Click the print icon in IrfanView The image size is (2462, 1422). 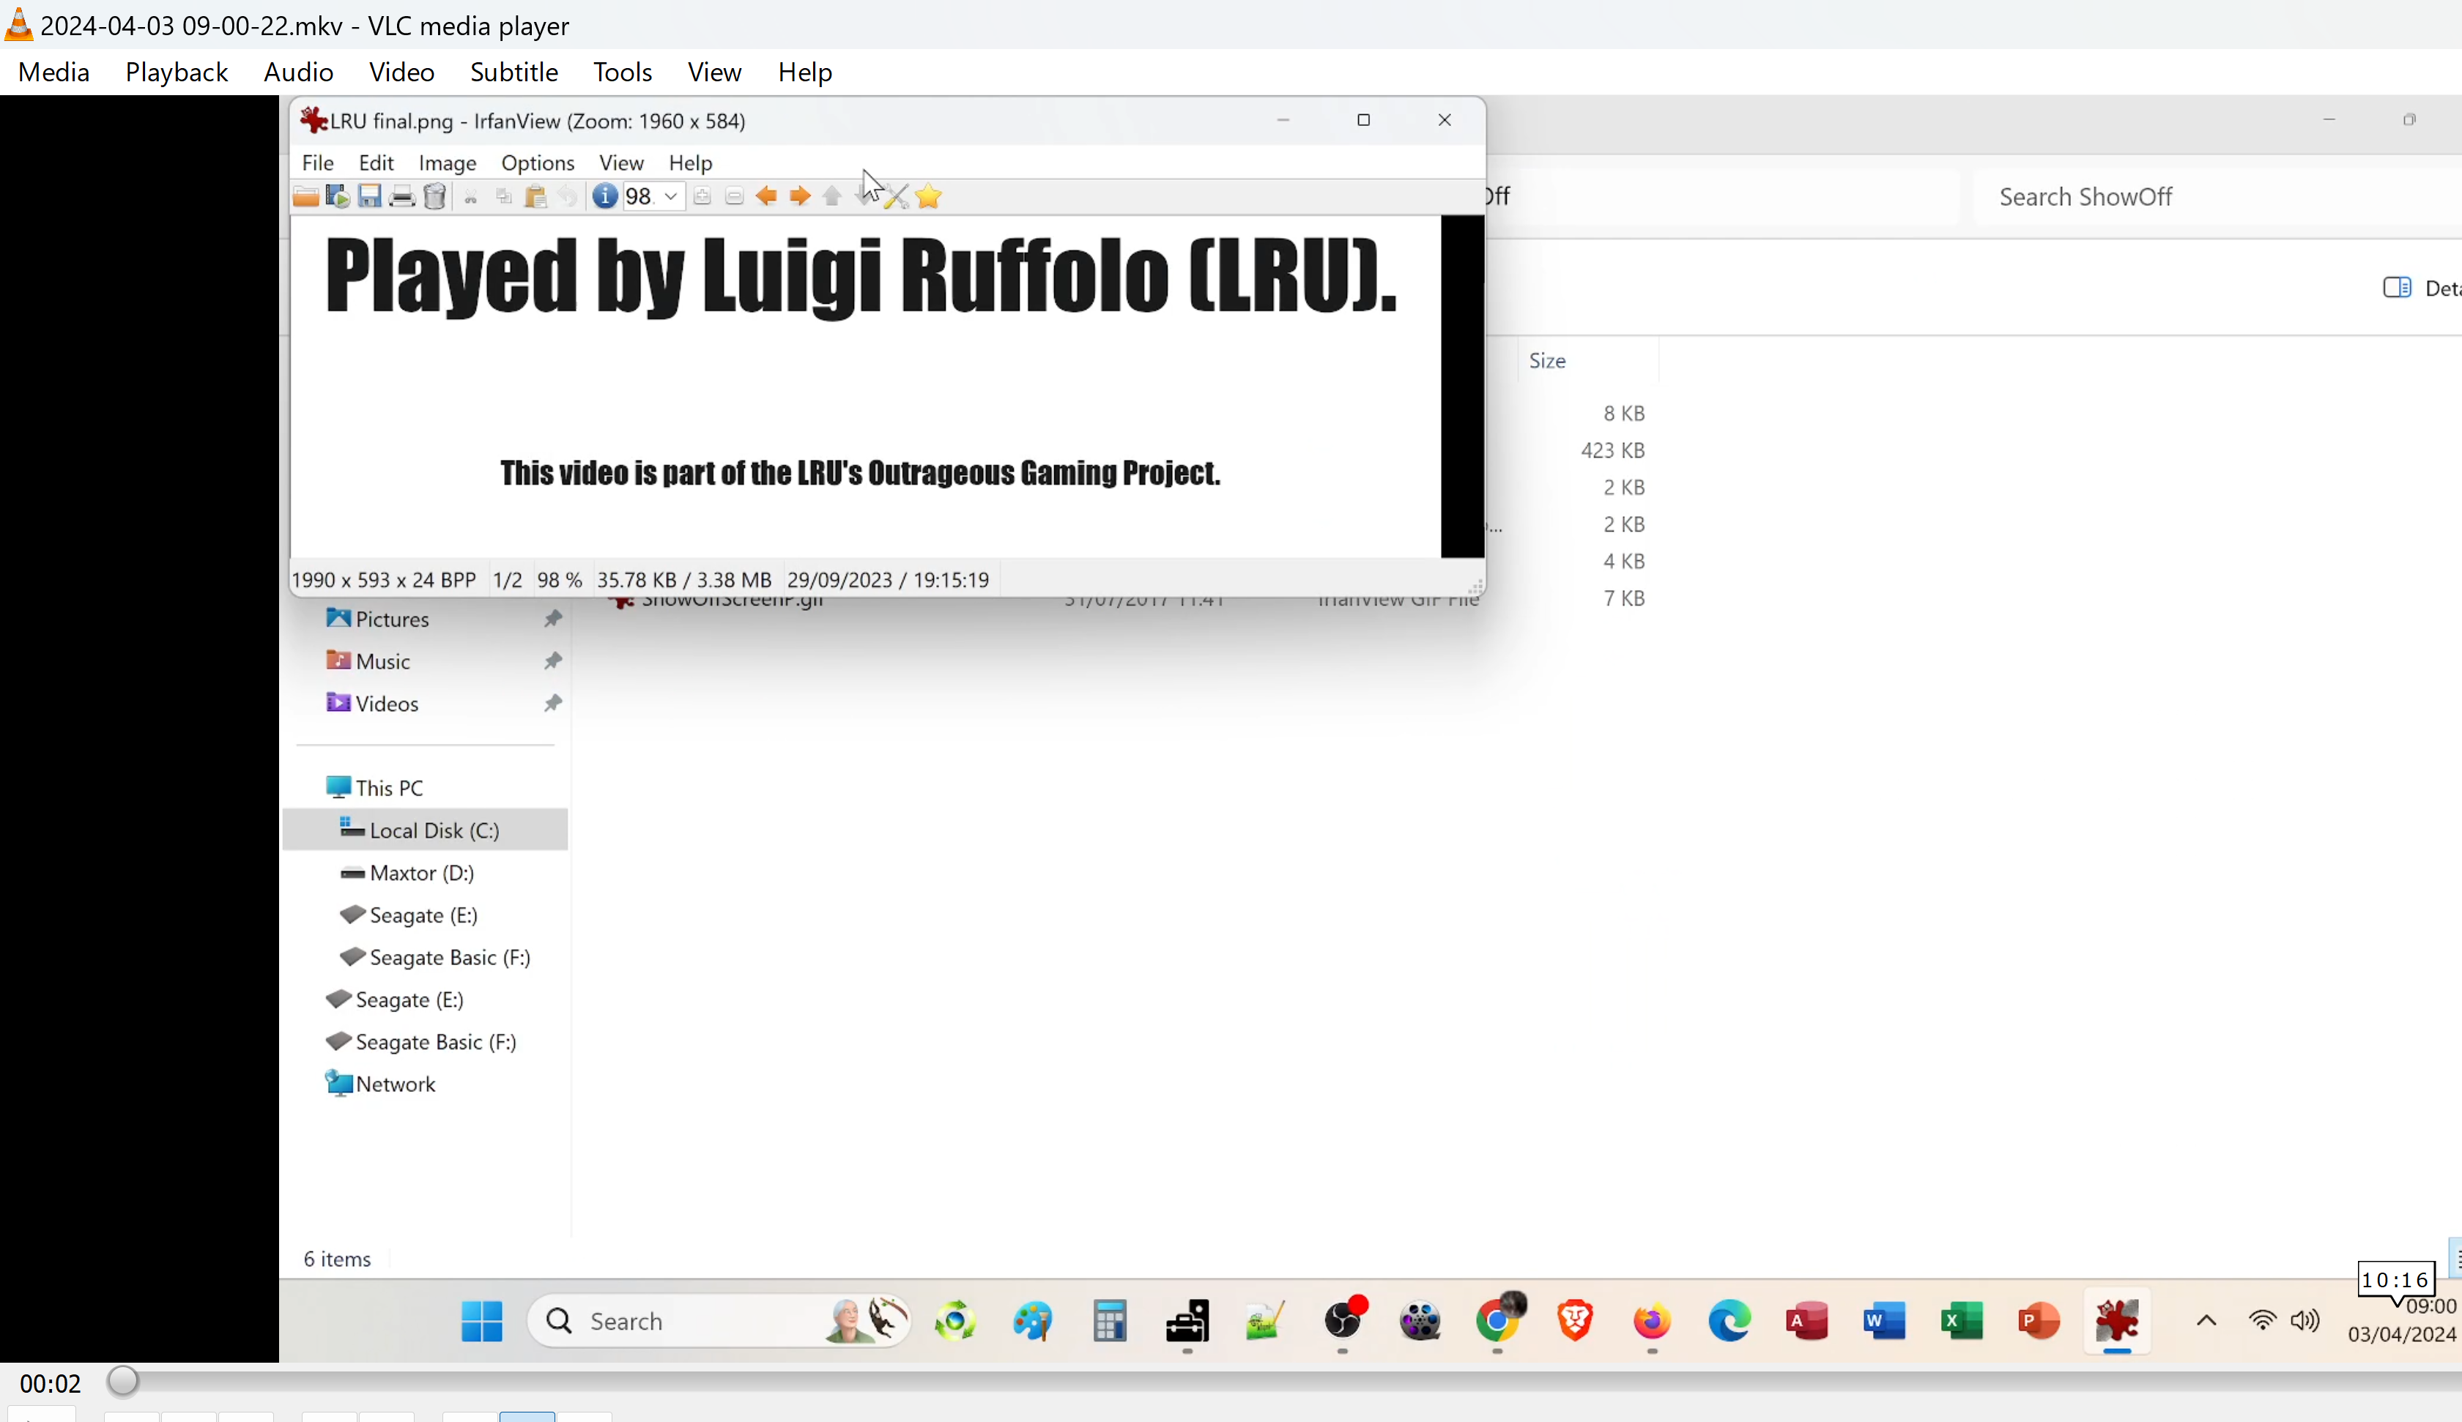point(401,196)
